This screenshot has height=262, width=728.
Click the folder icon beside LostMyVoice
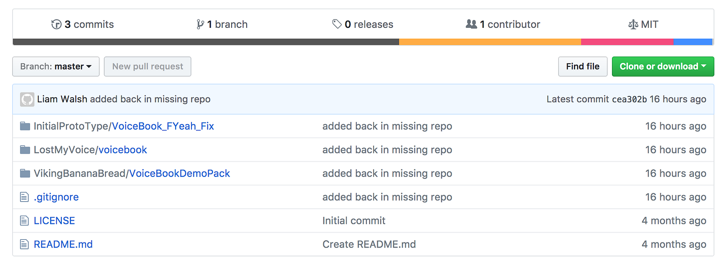[x=25, y=150]
